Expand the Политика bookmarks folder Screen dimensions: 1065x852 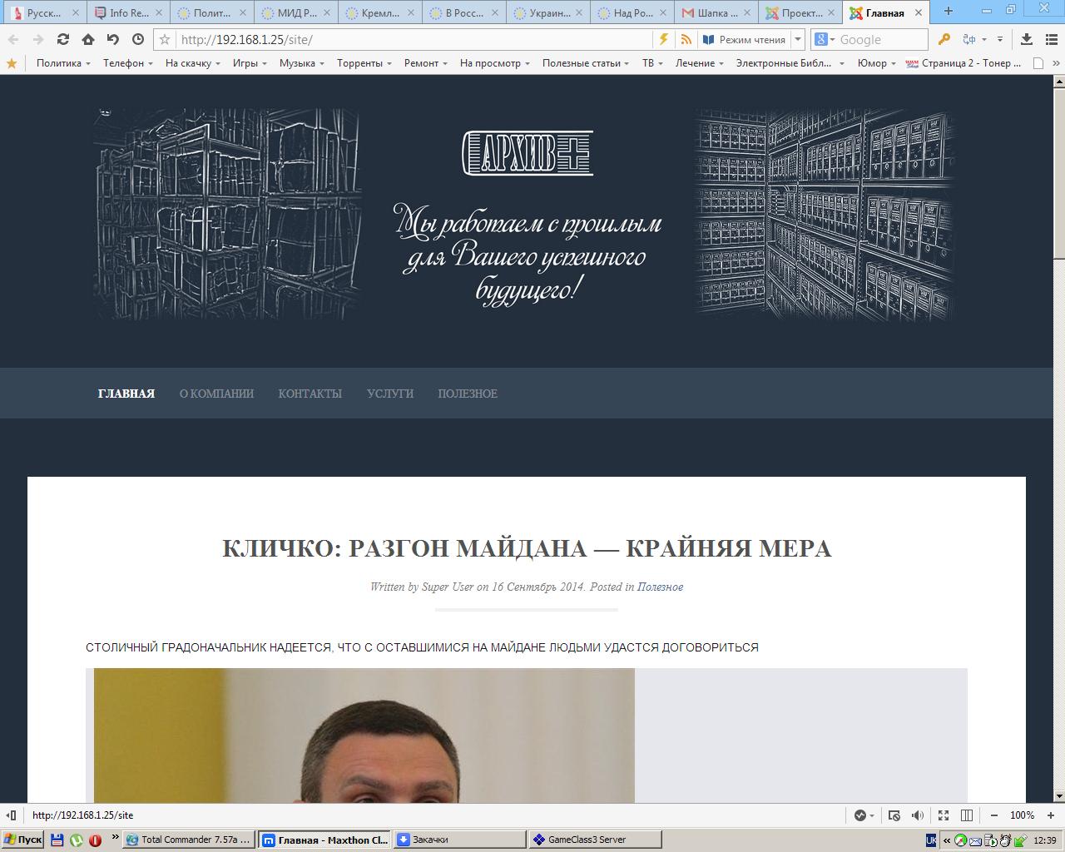click(x=63, y=63)
